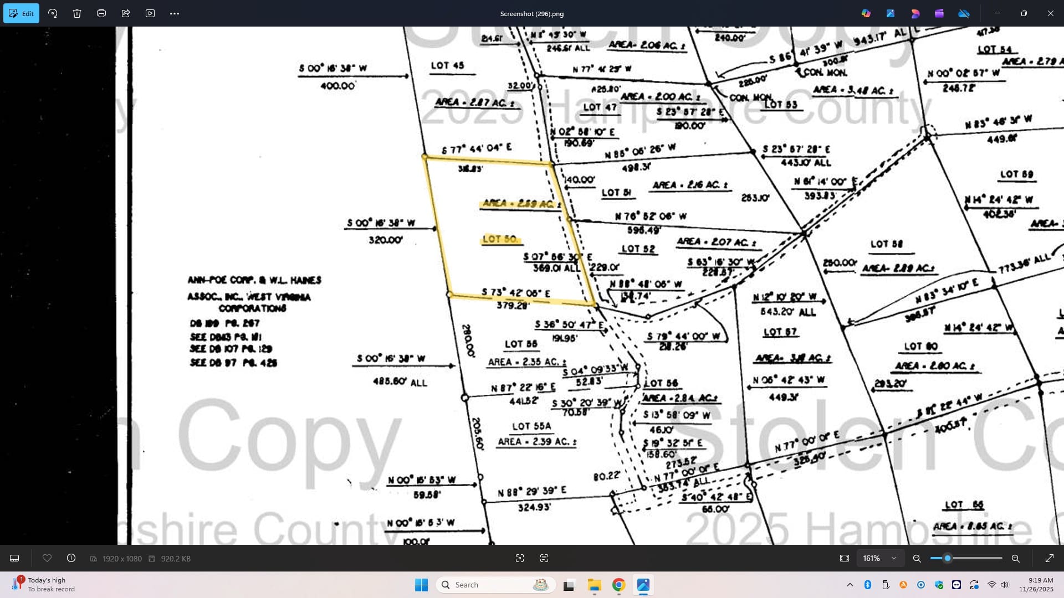The height and width of the screenshot is (598, 1064).
Task: Start slideshow using the play icon
Action: (x=150, y=13)
